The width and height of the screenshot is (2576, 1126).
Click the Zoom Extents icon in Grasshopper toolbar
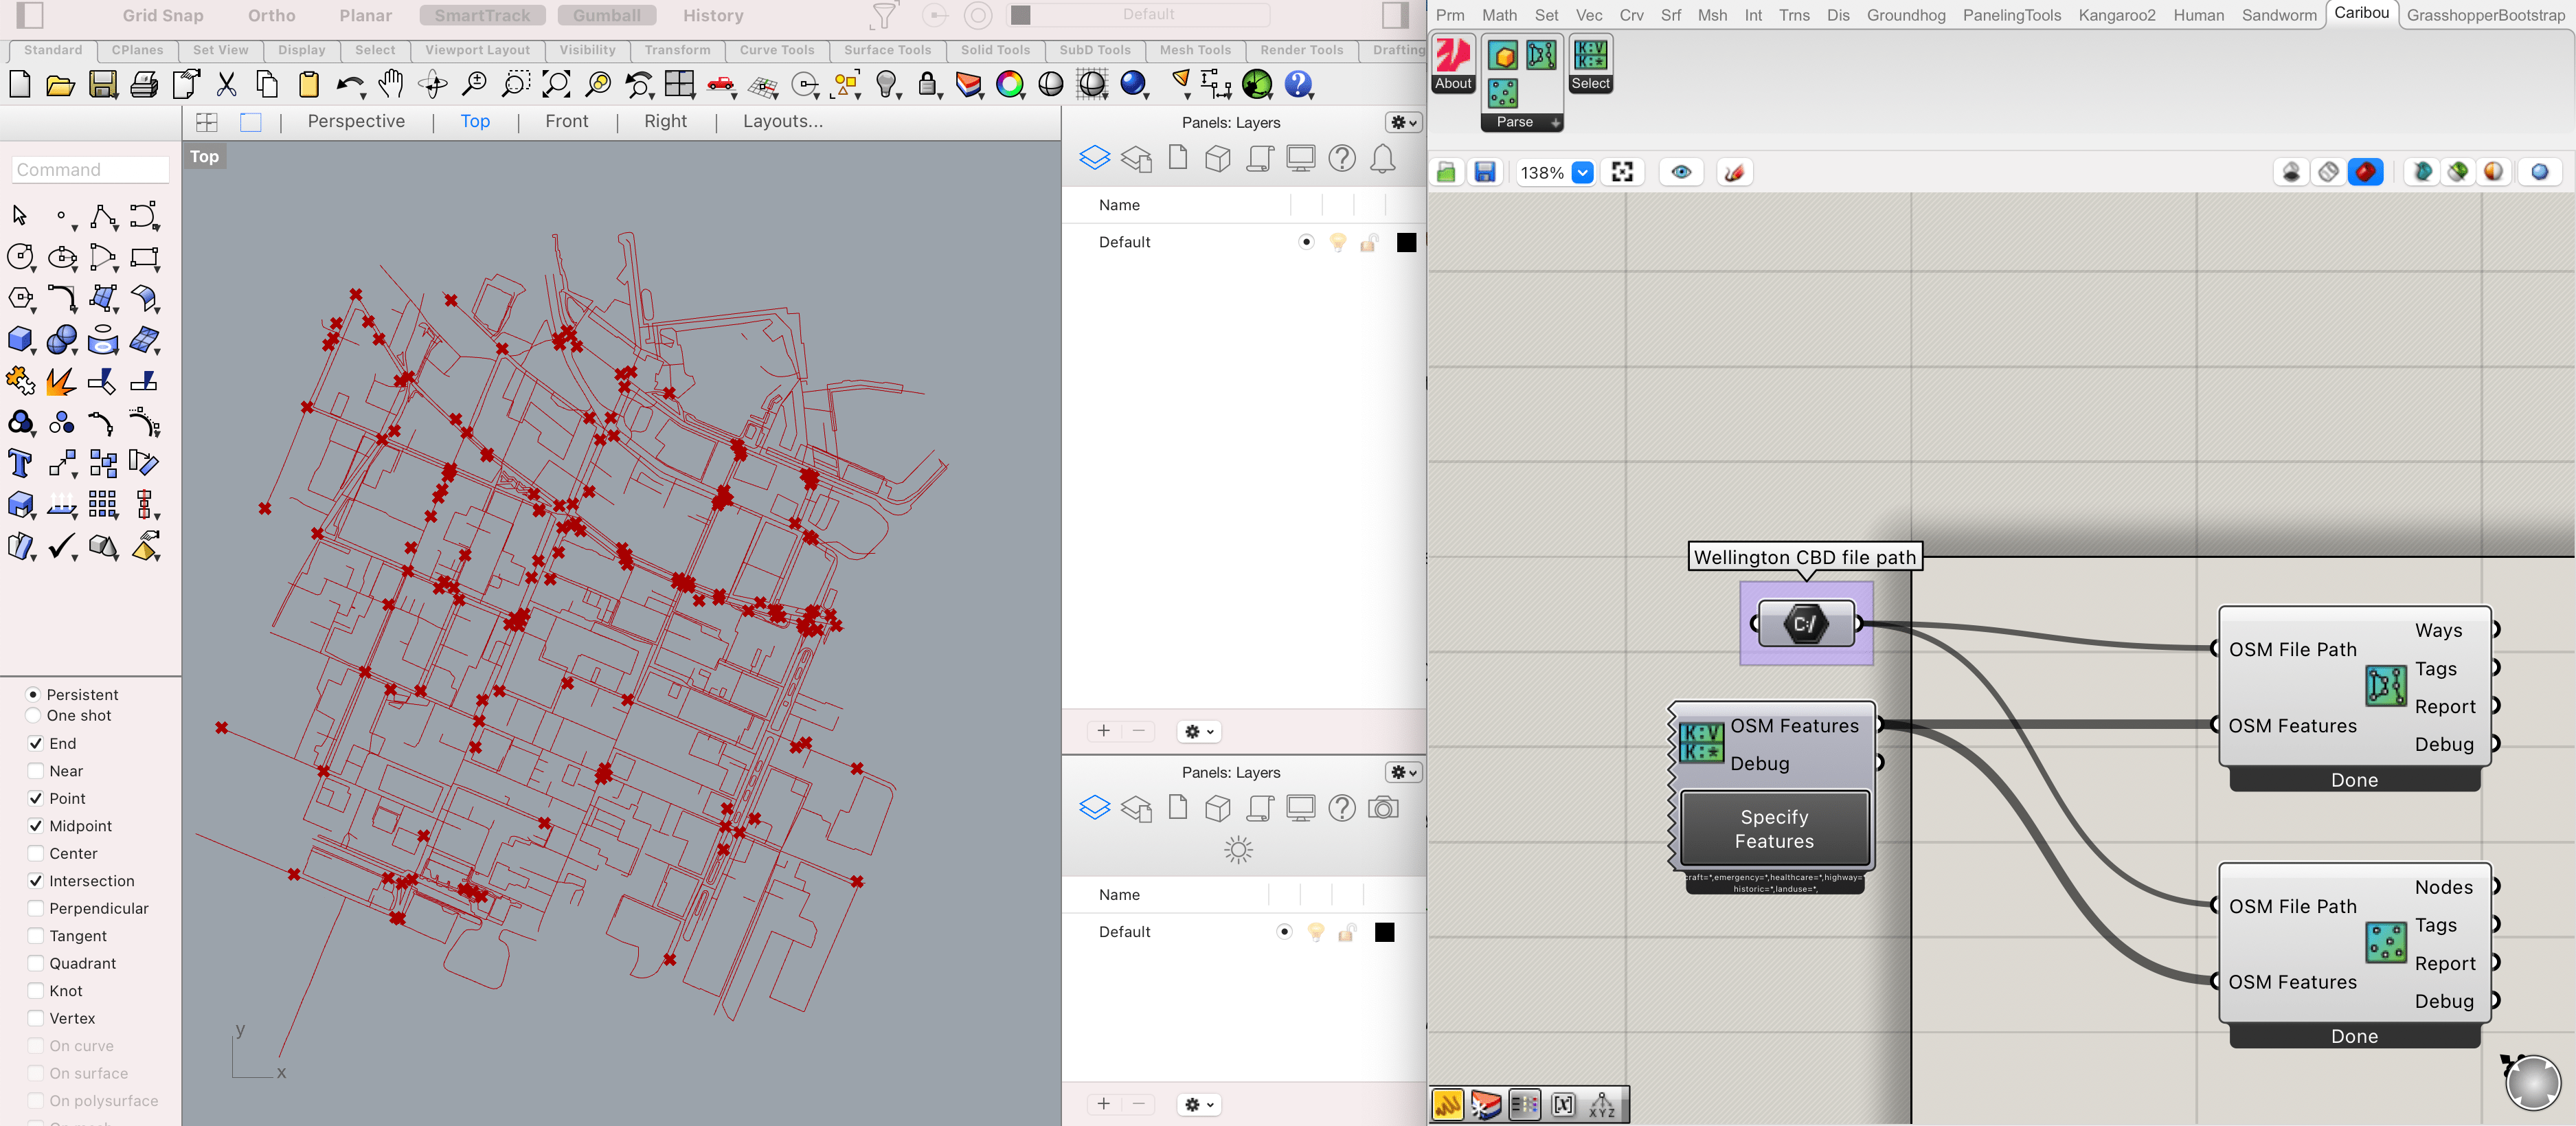point(1622,173)
